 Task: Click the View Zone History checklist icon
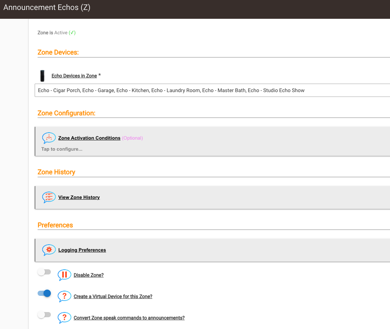point(49,197)
